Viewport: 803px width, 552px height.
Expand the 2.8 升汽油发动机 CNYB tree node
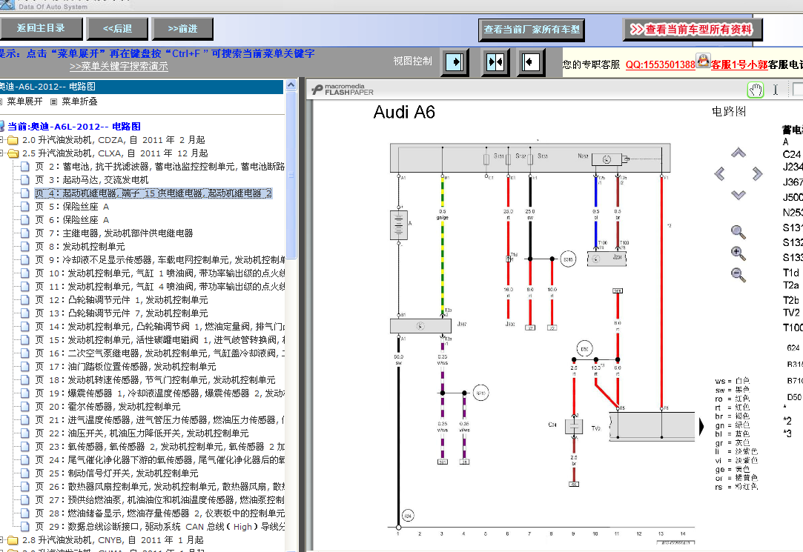pyautogui.click(x=1, y=539)
